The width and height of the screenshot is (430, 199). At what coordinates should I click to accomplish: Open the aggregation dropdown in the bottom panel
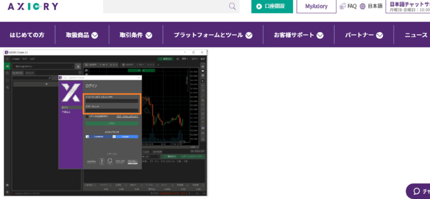(150, 156)
